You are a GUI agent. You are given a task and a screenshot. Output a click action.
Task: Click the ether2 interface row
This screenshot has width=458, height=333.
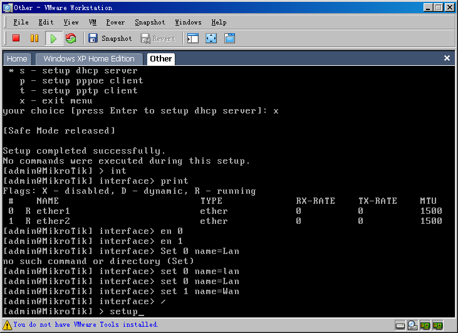pyautogui.click(x=222, y=221)
